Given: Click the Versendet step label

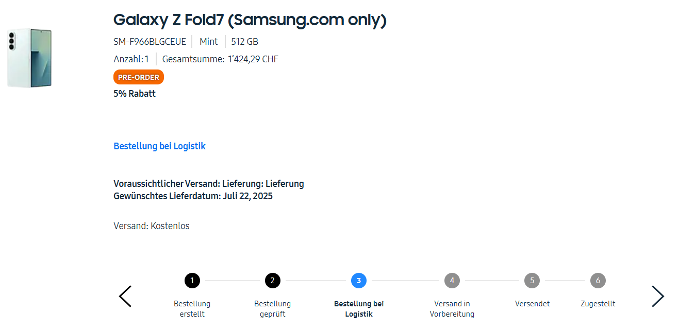Looking at the screenshot, I should 532,304.
